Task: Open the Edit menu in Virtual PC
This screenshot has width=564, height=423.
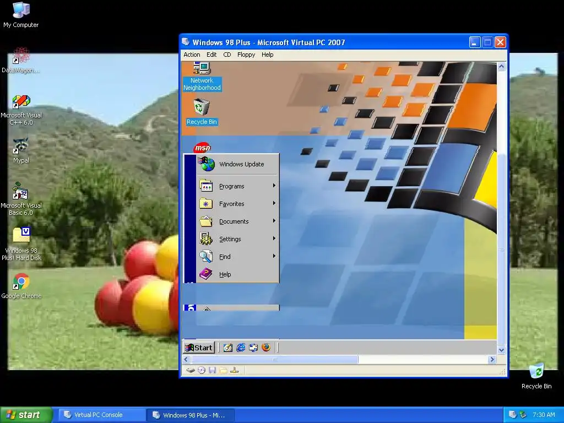Action: pyautogui.click(x=211, y=55)
